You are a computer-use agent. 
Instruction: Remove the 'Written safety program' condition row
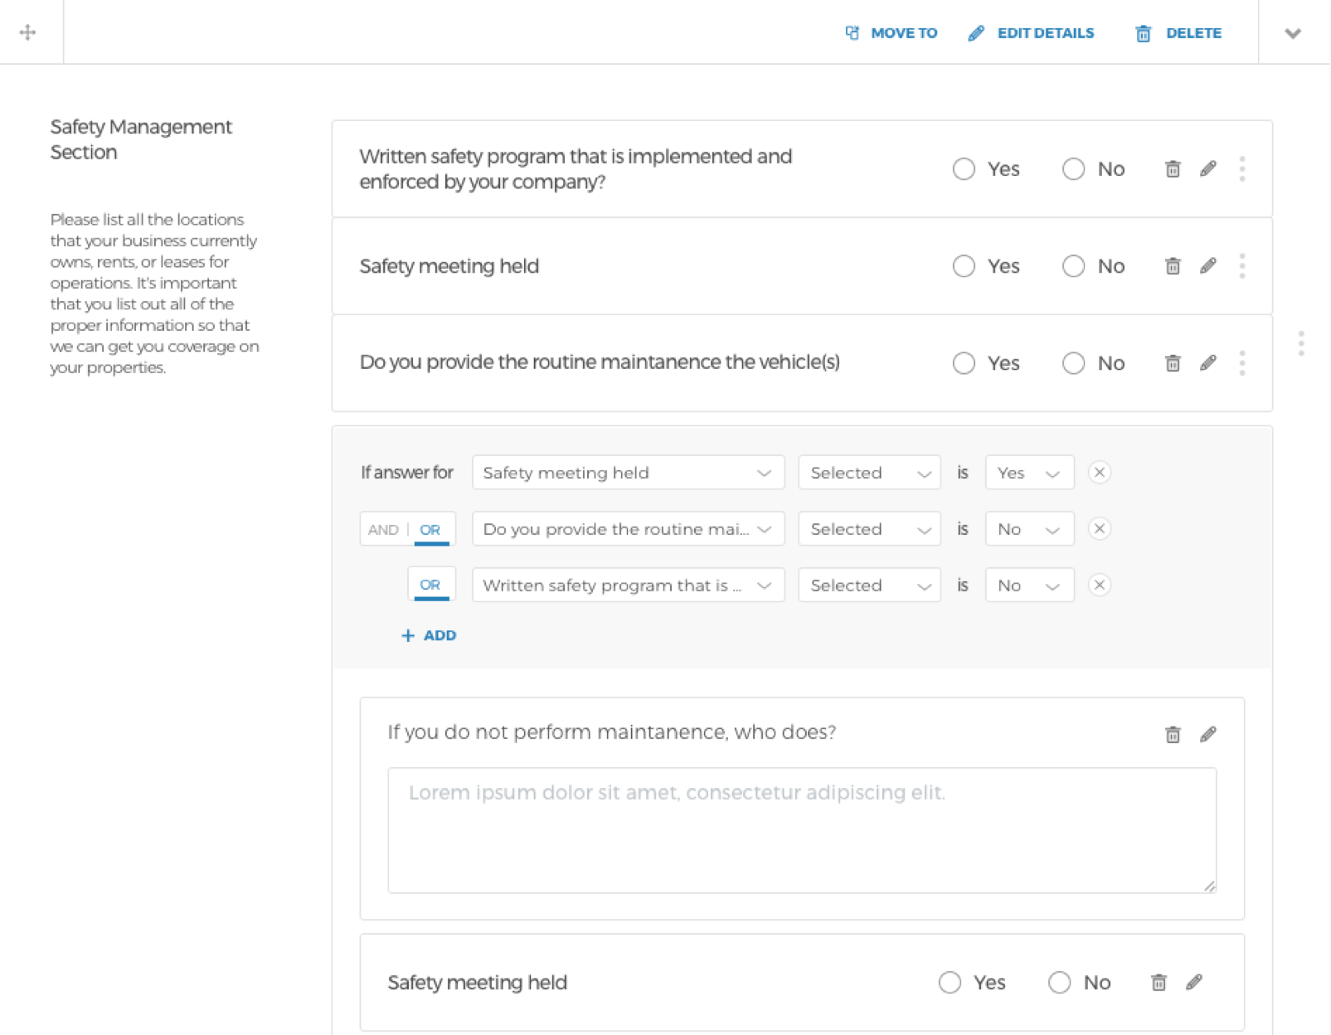[1100, 586]
